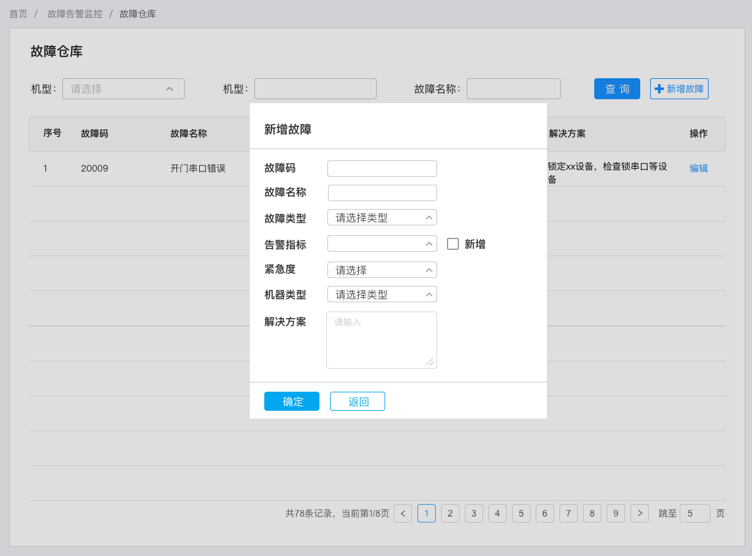Image resolution: width=752 pixels, height=556 pixels.
Task: Click the 返回 button
Action: coord(358,402)
